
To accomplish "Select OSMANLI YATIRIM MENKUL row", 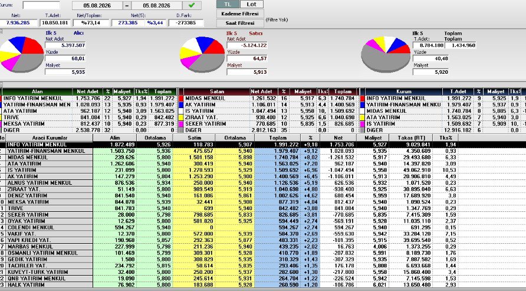I will 229,253.
